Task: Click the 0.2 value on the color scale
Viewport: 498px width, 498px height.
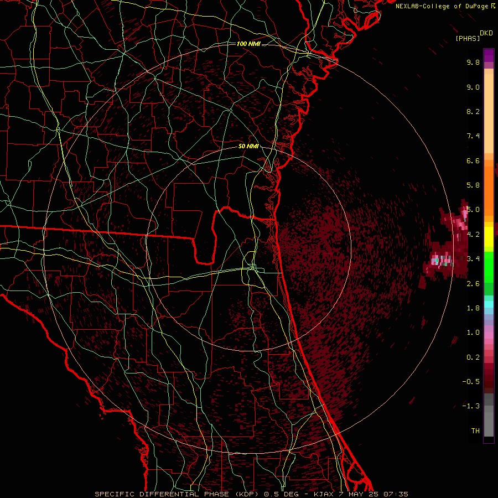Action: pos(473,357)
